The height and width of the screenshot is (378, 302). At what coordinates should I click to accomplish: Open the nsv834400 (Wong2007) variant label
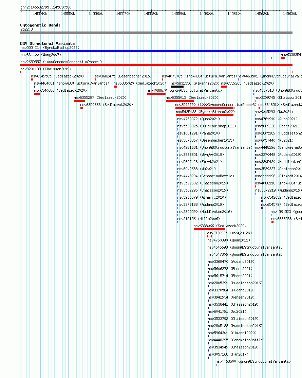click(41, 55)
